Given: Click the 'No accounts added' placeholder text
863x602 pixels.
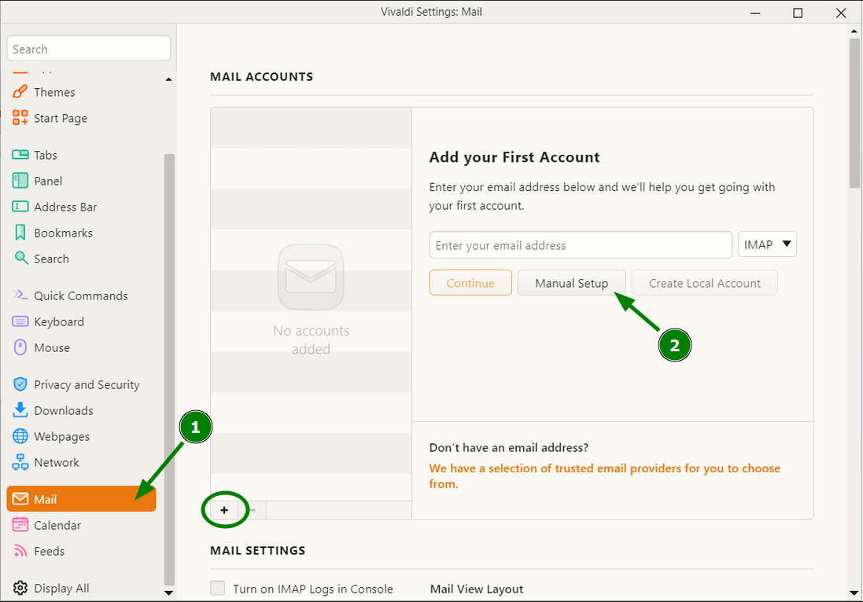Looking at the screenshot, I should 311,340.
